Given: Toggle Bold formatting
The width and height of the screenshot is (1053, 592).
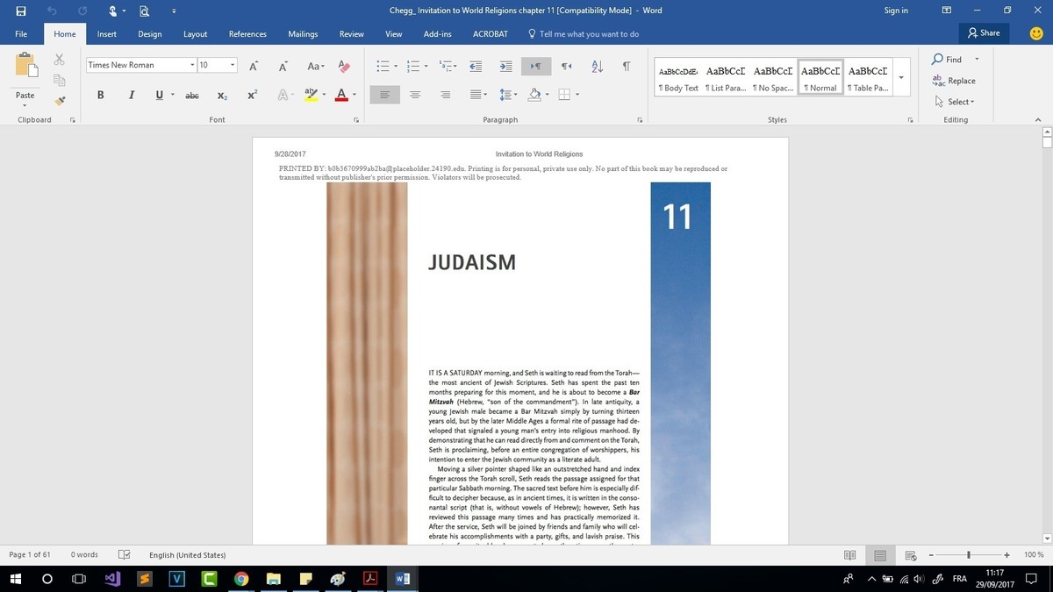Looking at the screenshot, I should (x=101, y=95).
